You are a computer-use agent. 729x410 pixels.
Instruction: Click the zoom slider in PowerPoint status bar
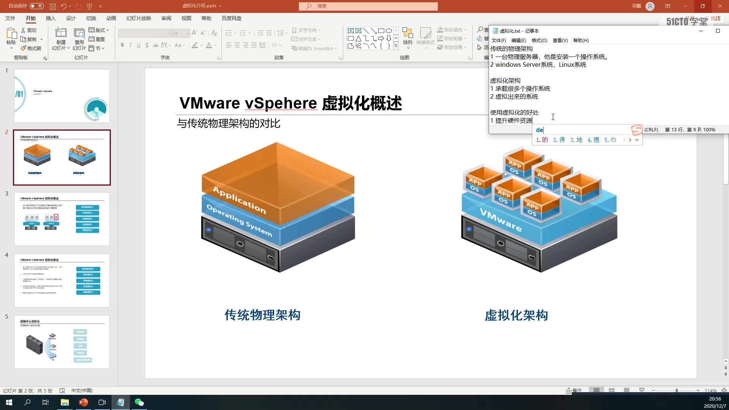[676, 390]
